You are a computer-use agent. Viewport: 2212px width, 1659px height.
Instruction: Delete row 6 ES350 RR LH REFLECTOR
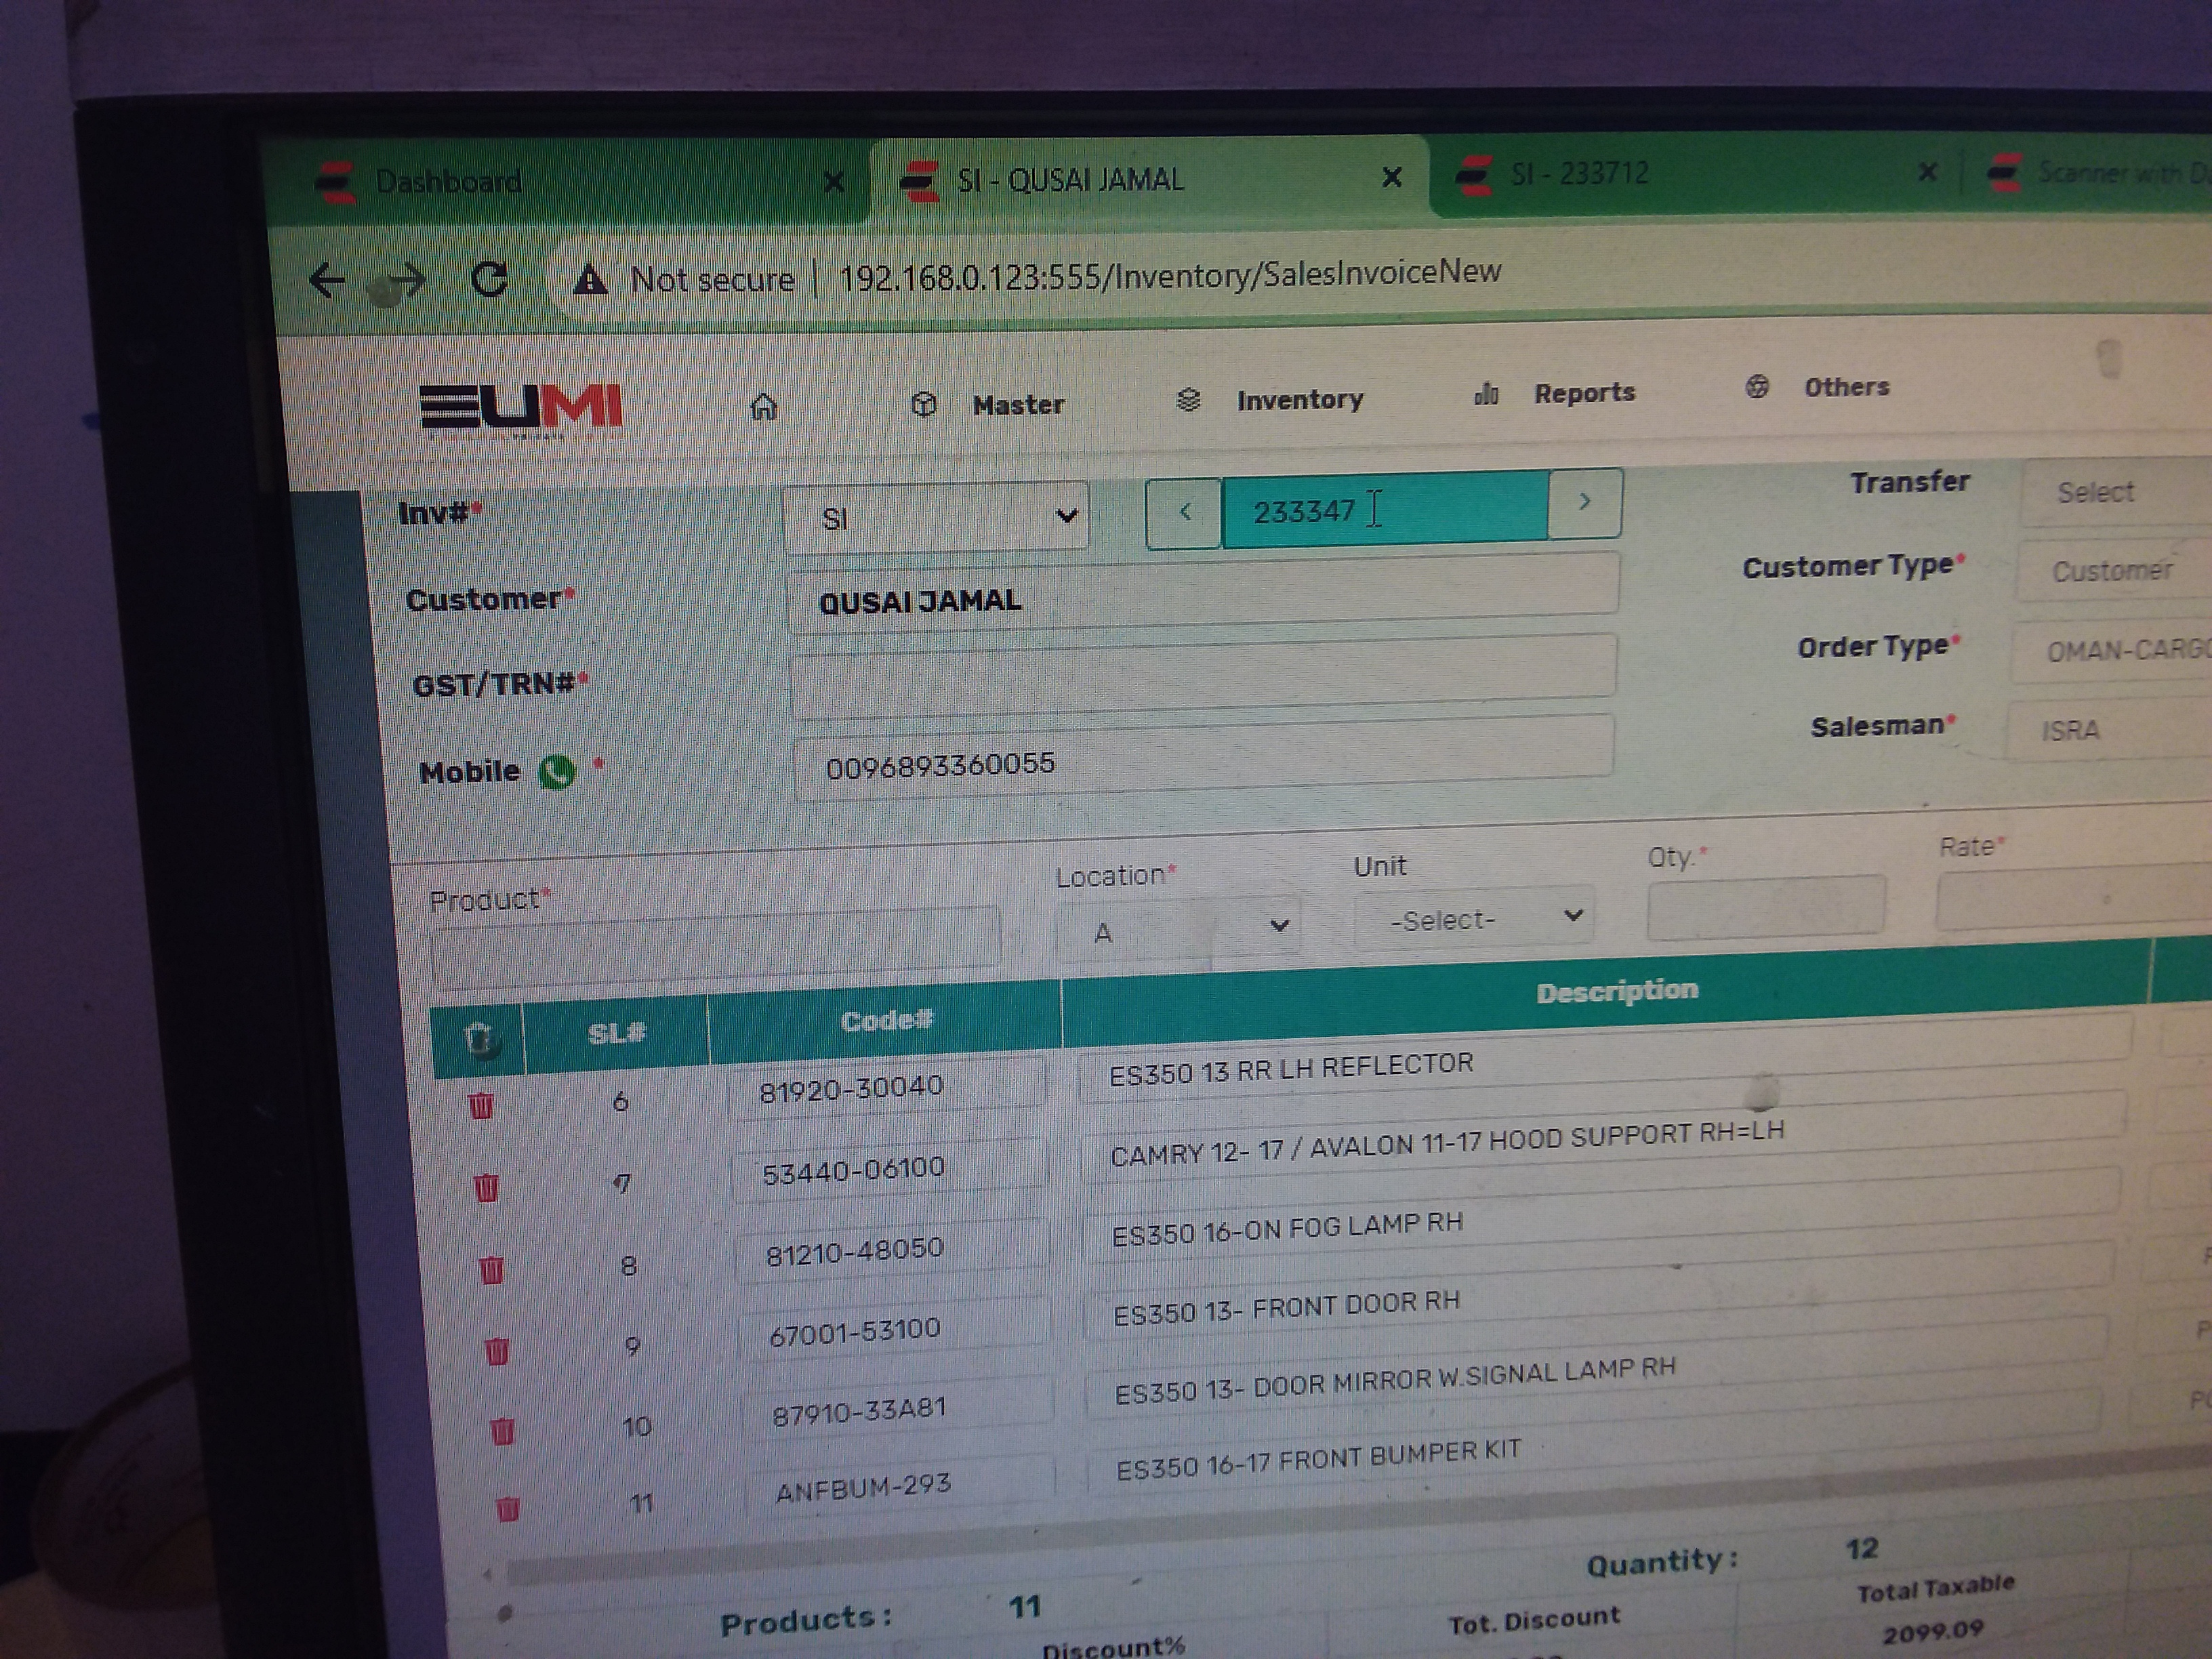click(x=481, y=1105)
